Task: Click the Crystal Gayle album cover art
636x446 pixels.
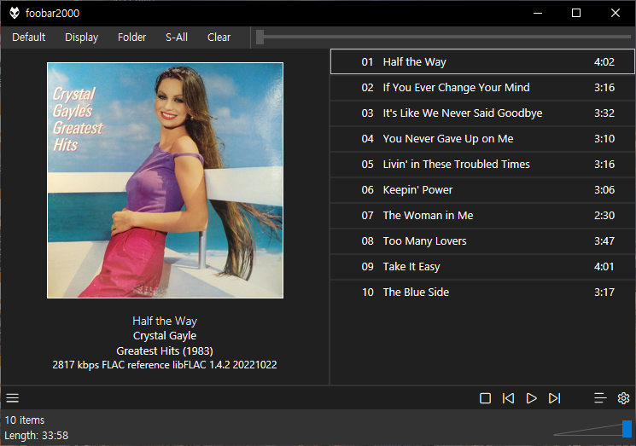Action: (x=165, y=180)
